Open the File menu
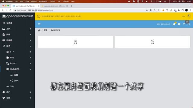The height and width of the screenshot is (108, 193). click(16, 1)
